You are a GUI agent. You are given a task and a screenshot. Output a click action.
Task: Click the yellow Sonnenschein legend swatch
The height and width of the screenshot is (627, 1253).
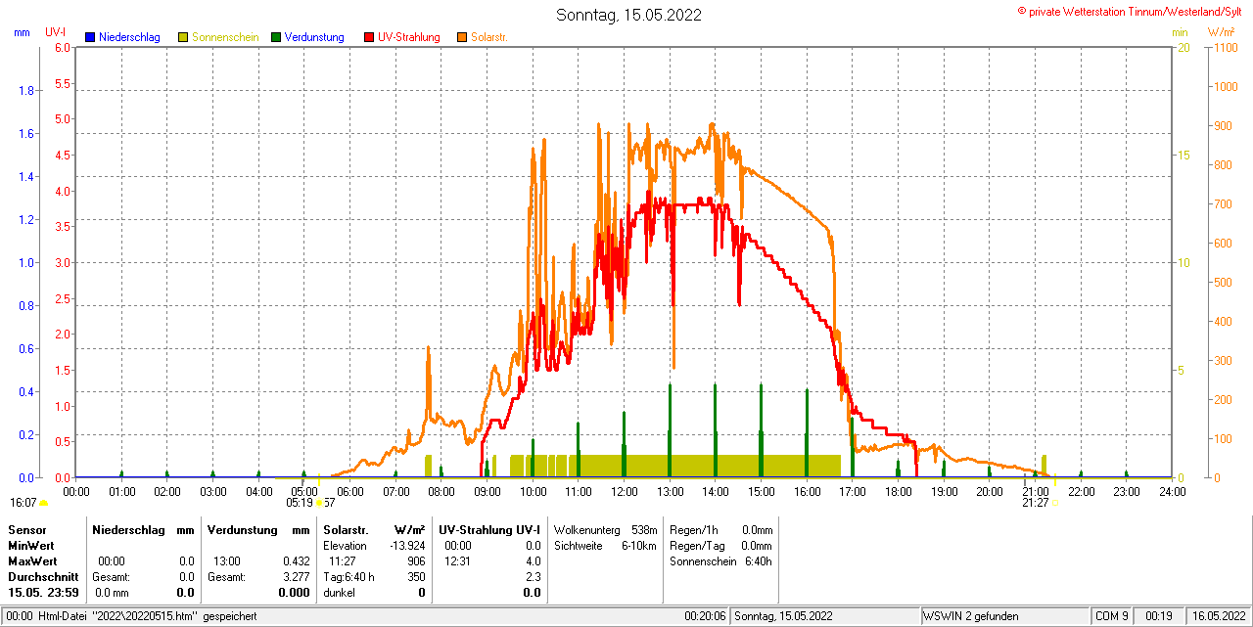(x=183, y=37)
